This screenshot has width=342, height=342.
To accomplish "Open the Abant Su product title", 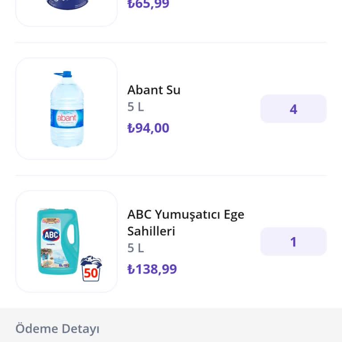I will pyautogui.click(x=154, y=90).
